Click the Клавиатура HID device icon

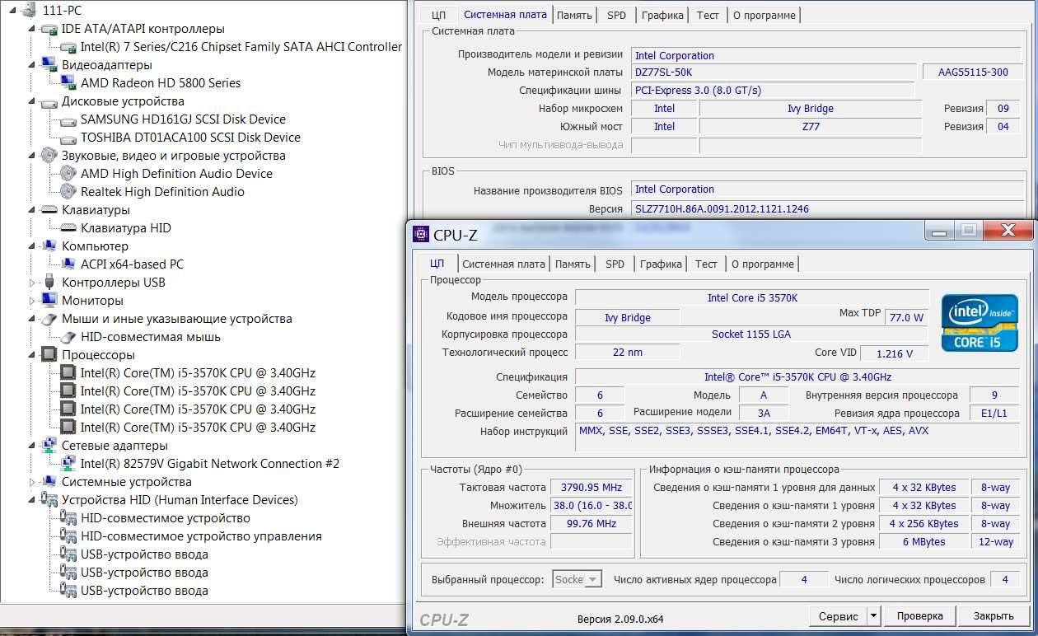click(68, 228)
